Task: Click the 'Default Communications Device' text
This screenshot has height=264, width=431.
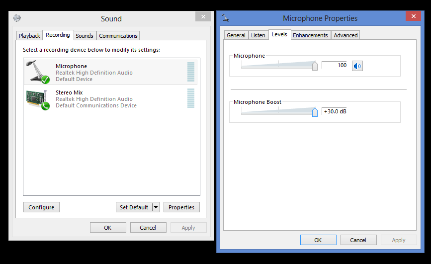Action: (96, 105)
